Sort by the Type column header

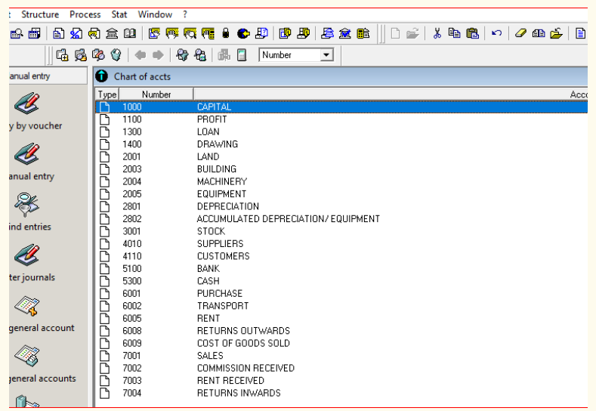(107, 94)
